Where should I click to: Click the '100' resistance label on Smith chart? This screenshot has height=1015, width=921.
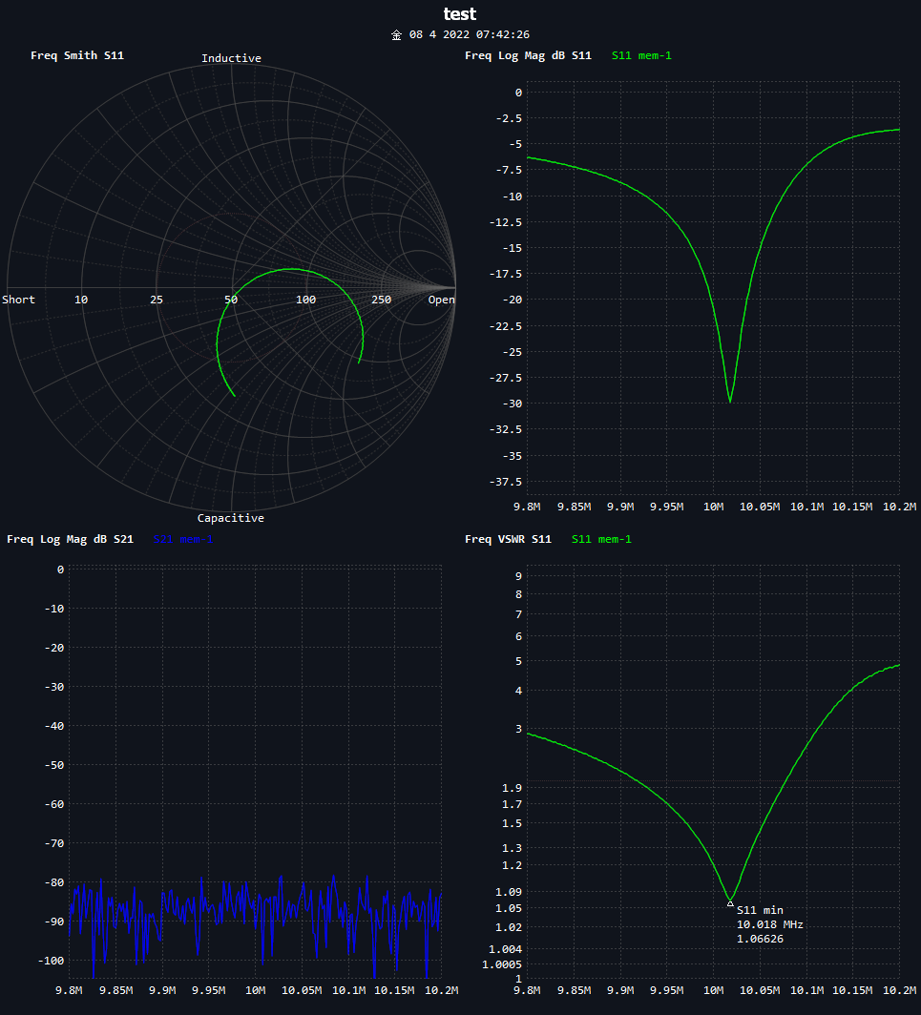click(x=305, y=300)
